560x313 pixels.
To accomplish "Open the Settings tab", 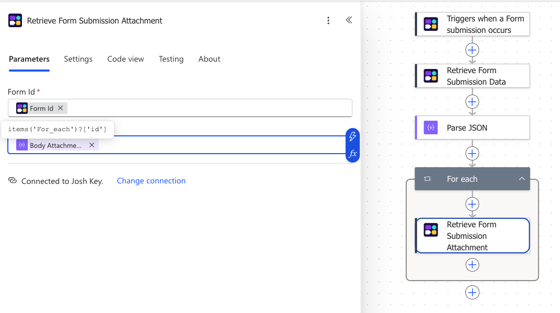I will point(78,59).
